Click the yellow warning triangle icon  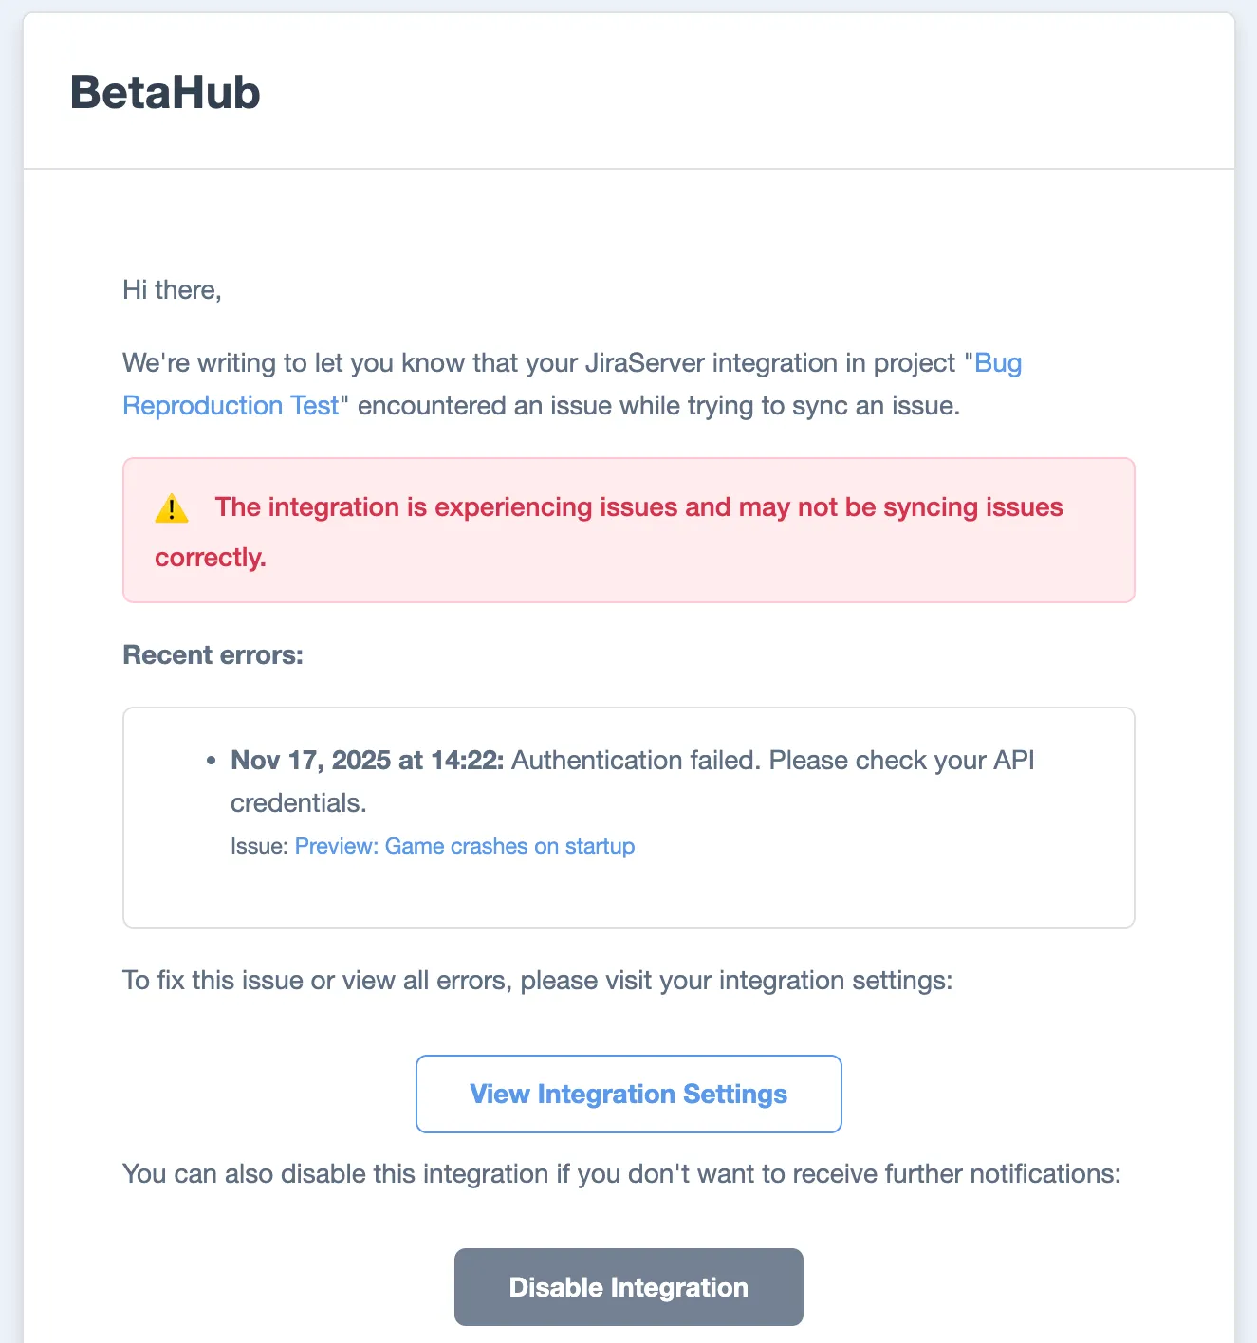click(x=172, y=509)
